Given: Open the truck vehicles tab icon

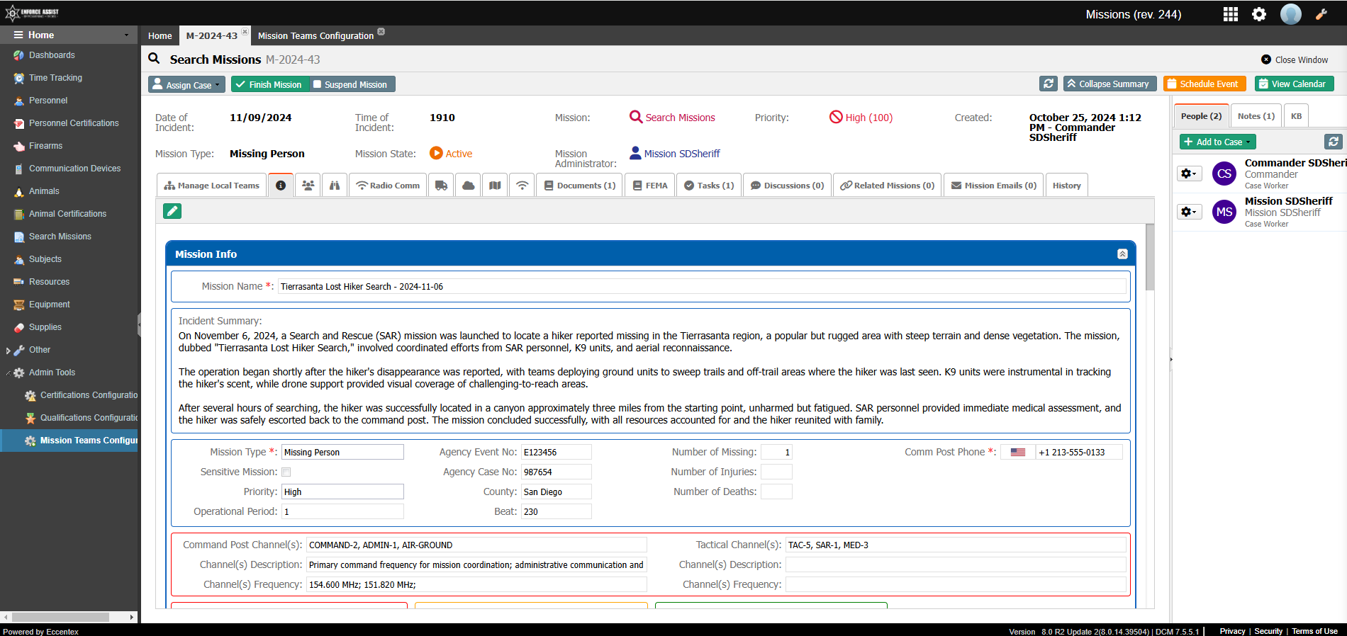Looking at the screenshot, I should click(x=441, y=186).
